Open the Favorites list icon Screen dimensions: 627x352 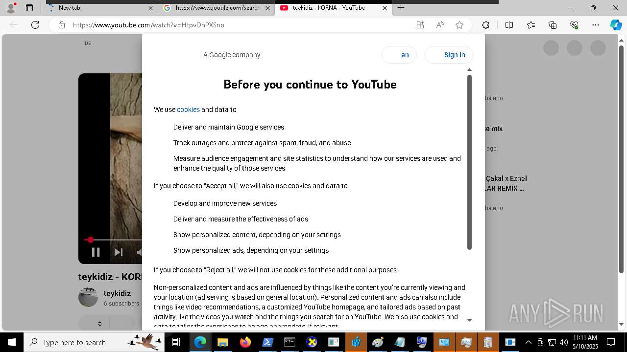(531, 25)
